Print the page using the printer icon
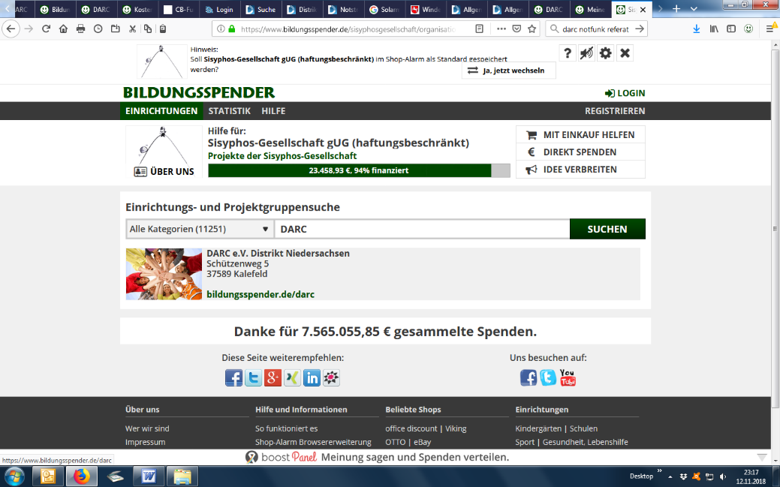Screen dimensions: 780x487 point(80,29)
